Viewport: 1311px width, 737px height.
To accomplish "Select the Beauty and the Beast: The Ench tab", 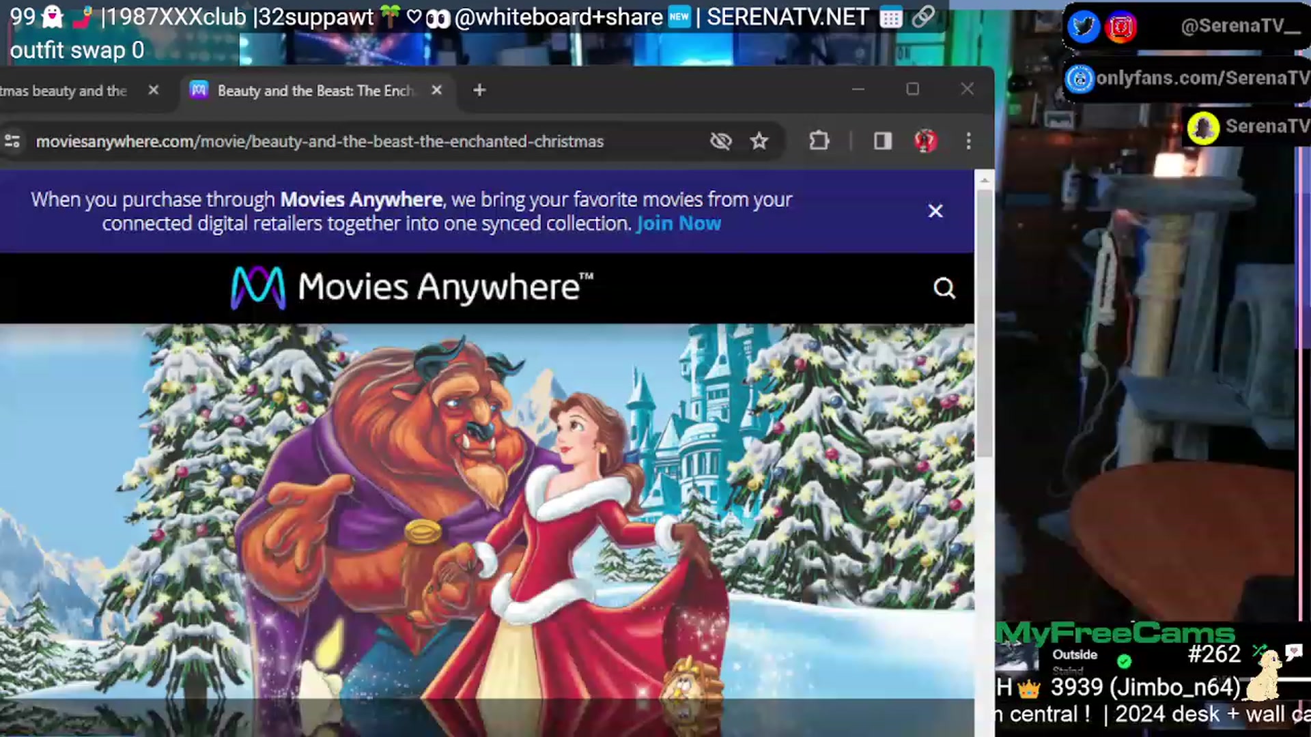I will point(315,91).
